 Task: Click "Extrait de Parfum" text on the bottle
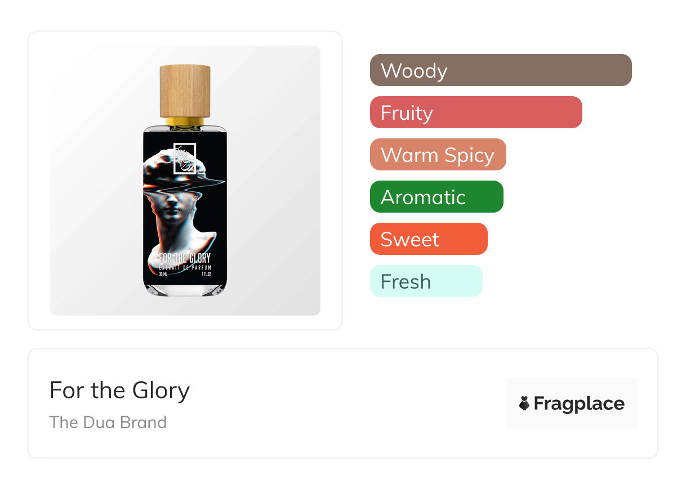pos(185,268)
